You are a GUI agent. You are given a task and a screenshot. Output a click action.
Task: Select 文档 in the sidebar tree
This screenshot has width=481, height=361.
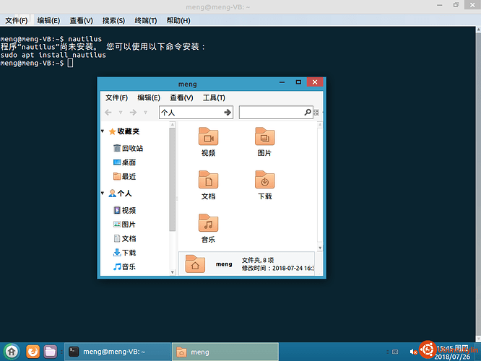124,238
